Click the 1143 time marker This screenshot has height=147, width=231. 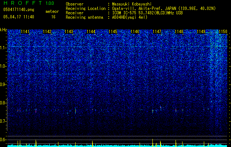(69, 32)
